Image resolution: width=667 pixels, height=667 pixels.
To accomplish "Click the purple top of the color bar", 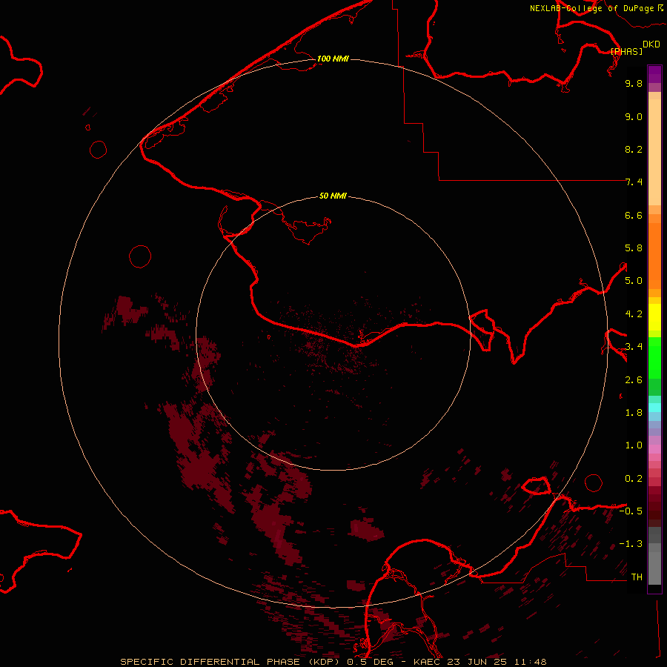I will click(654, 74).
